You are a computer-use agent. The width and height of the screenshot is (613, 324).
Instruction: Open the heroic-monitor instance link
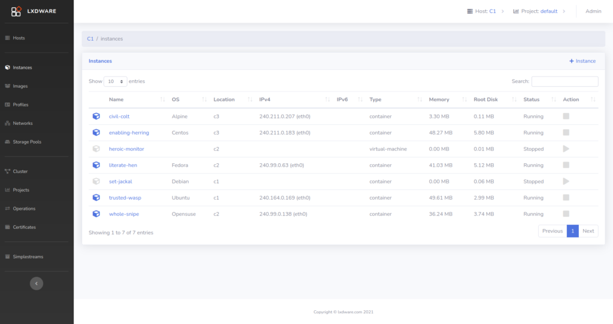click(x=126, y=149)
